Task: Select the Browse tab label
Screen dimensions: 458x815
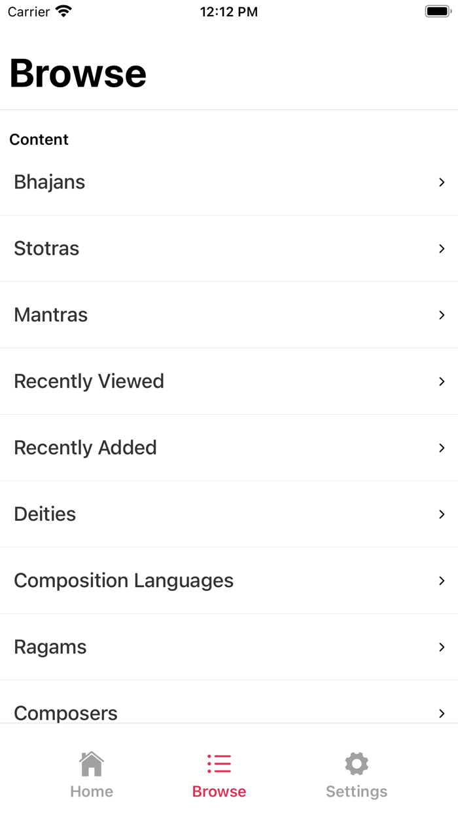Action: (x=219, y=791)
